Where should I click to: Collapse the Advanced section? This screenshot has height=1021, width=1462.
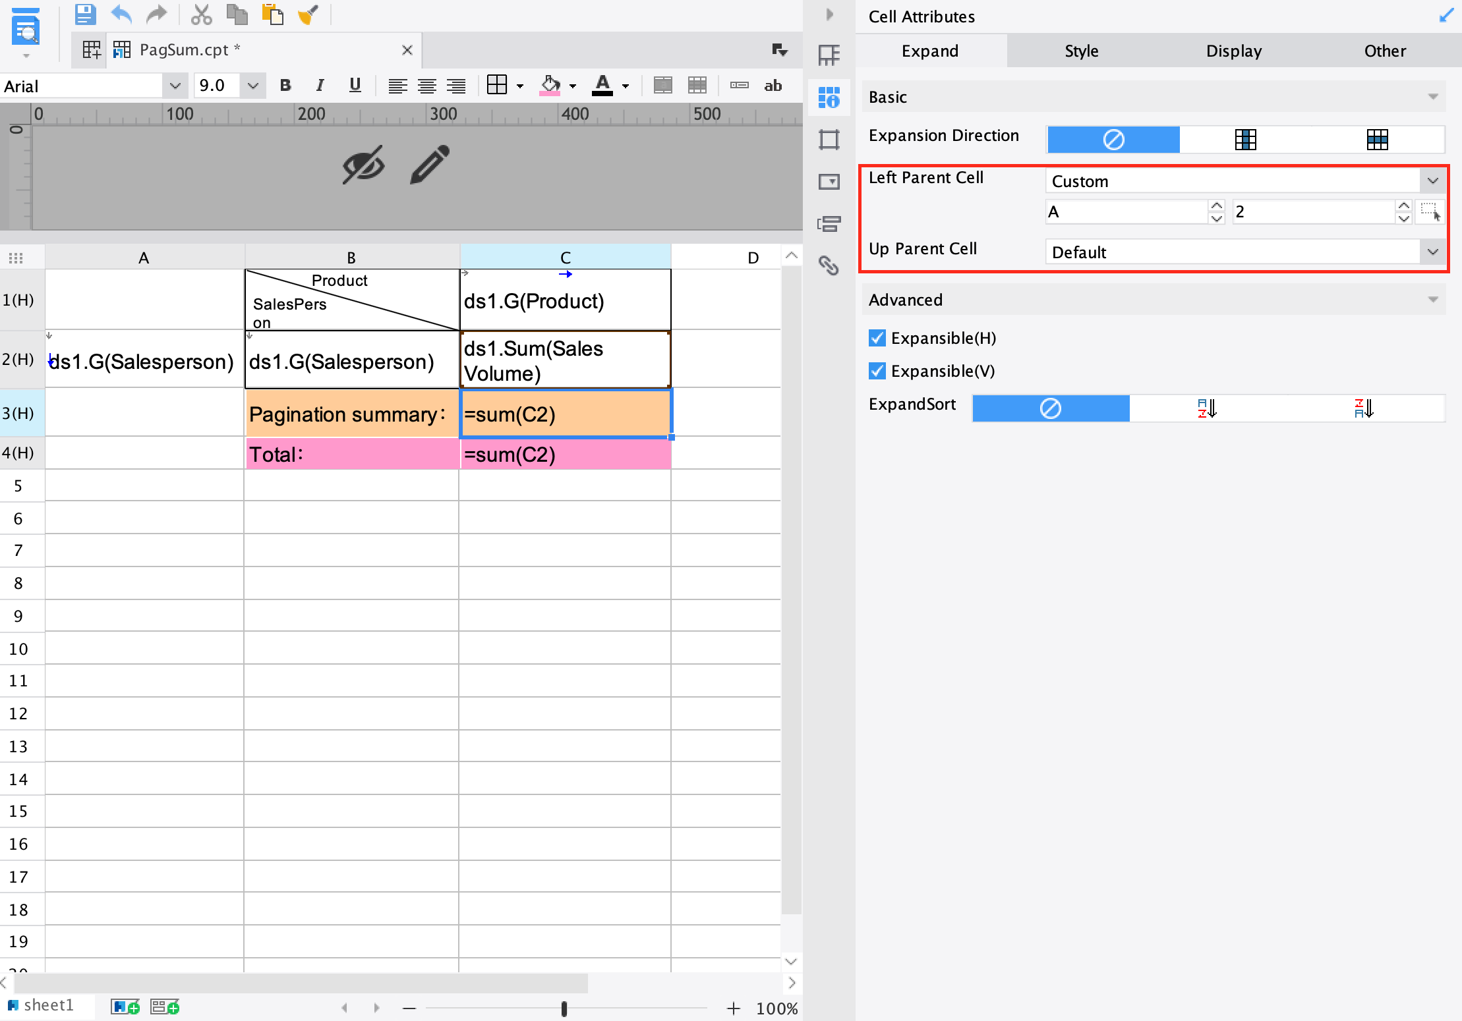[x=1433, y=300]
